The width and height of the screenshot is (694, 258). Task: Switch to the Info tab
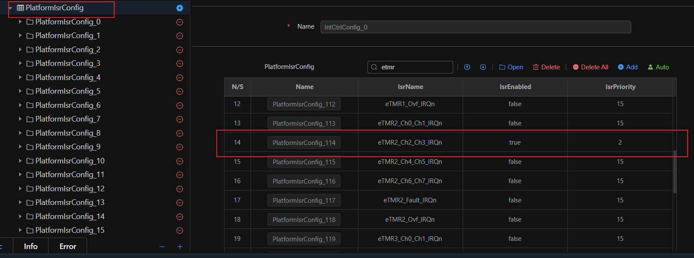30,246
